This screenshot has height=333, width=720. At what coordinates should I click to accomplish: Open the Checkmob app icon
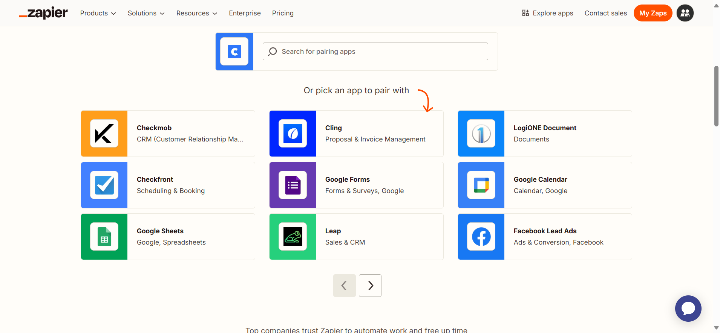(x=104, y=134)
